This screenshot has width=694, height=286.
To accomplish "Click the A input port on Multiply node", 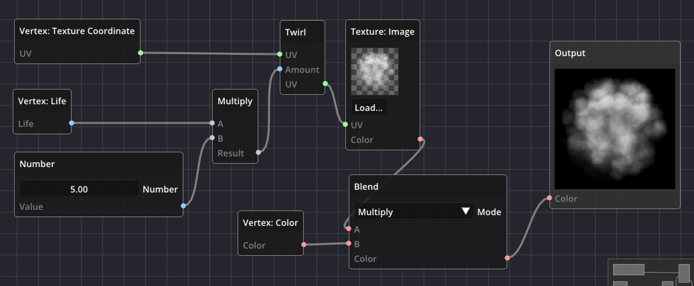I will 212,123.
